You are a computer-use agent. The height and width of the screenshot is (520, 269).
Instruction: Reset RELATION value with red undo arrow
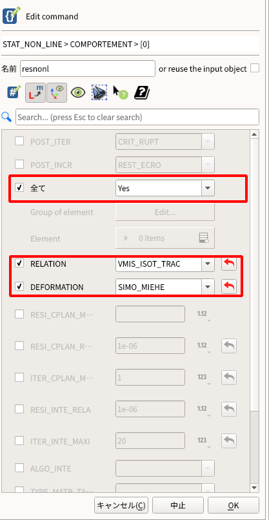pyautogui.click(x=229, y=264)
